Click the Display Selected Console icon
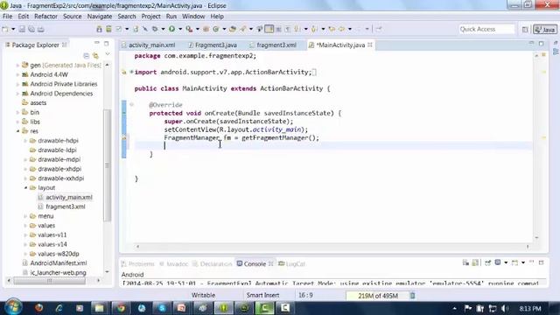This screenshot has height=315, width=560. (498, 262)
